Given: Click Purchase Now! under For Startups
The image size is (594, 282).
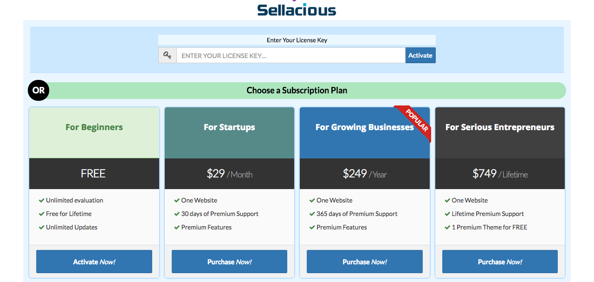Looking at the screenshot, I should (x=229, y=262).
